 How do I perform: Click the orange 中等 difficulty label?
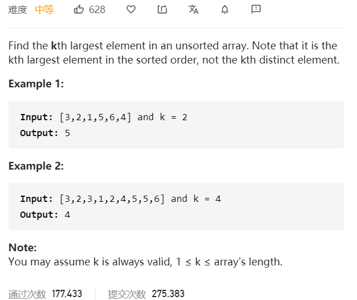(44, 10)
